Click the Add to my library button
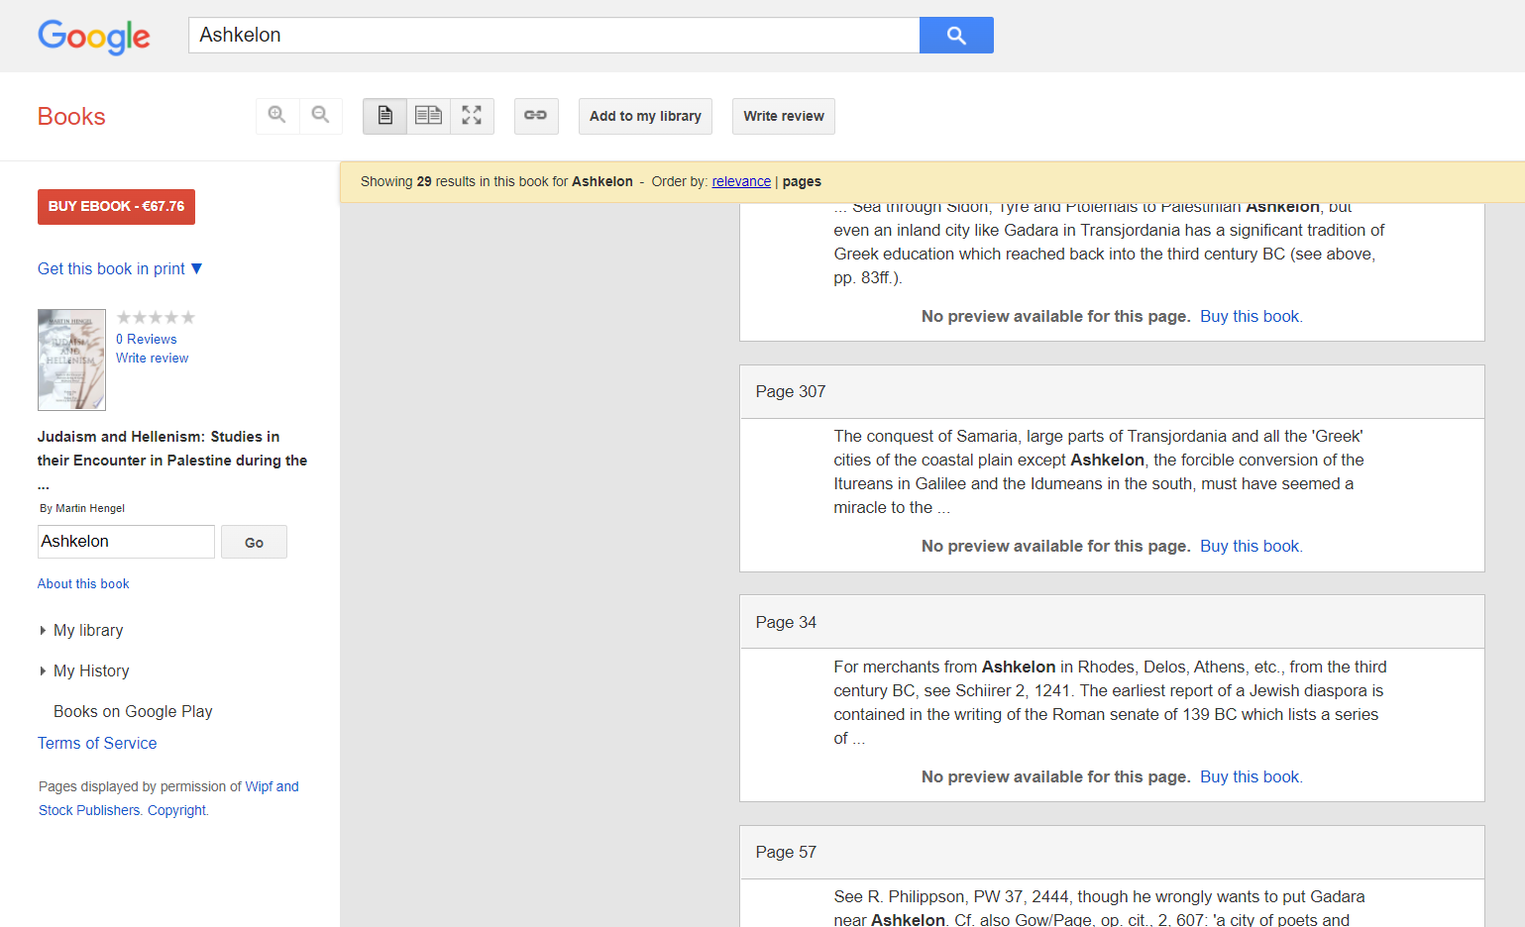Screen dimensions: 1525x927 645,116
